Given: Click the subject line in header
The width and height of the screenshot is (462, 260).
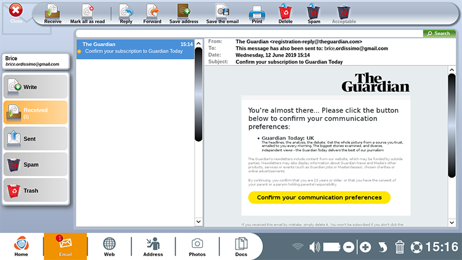Looking at the screenshot, I should click(289, 62).
